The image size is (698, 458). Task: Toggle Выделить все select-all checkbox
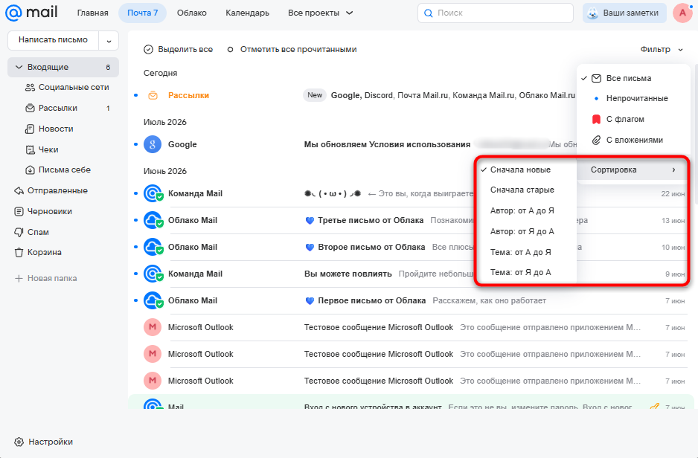pyautogui.click(x=148, y=49)
